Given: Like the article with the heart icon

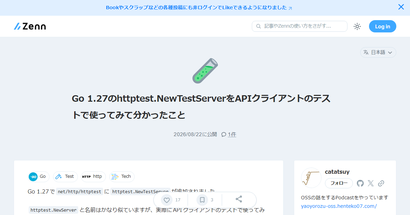Looking at the screenshot, I should (167, 200).
